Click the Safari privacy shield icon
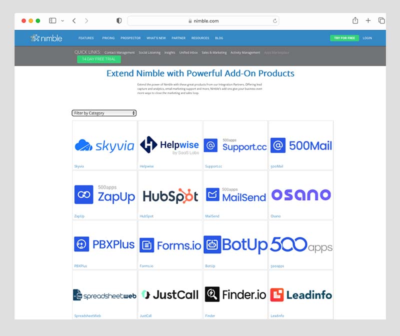The image size is (400, 336). (x=118, y=20)
